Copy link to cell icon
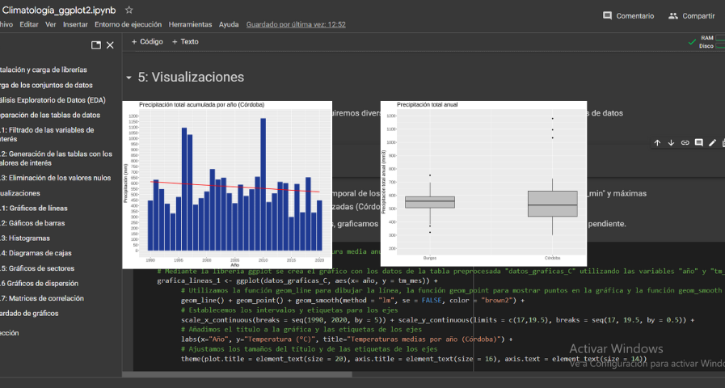Image resolution: width=725 pixels, height=388 pixels. [x=685, y=143]
